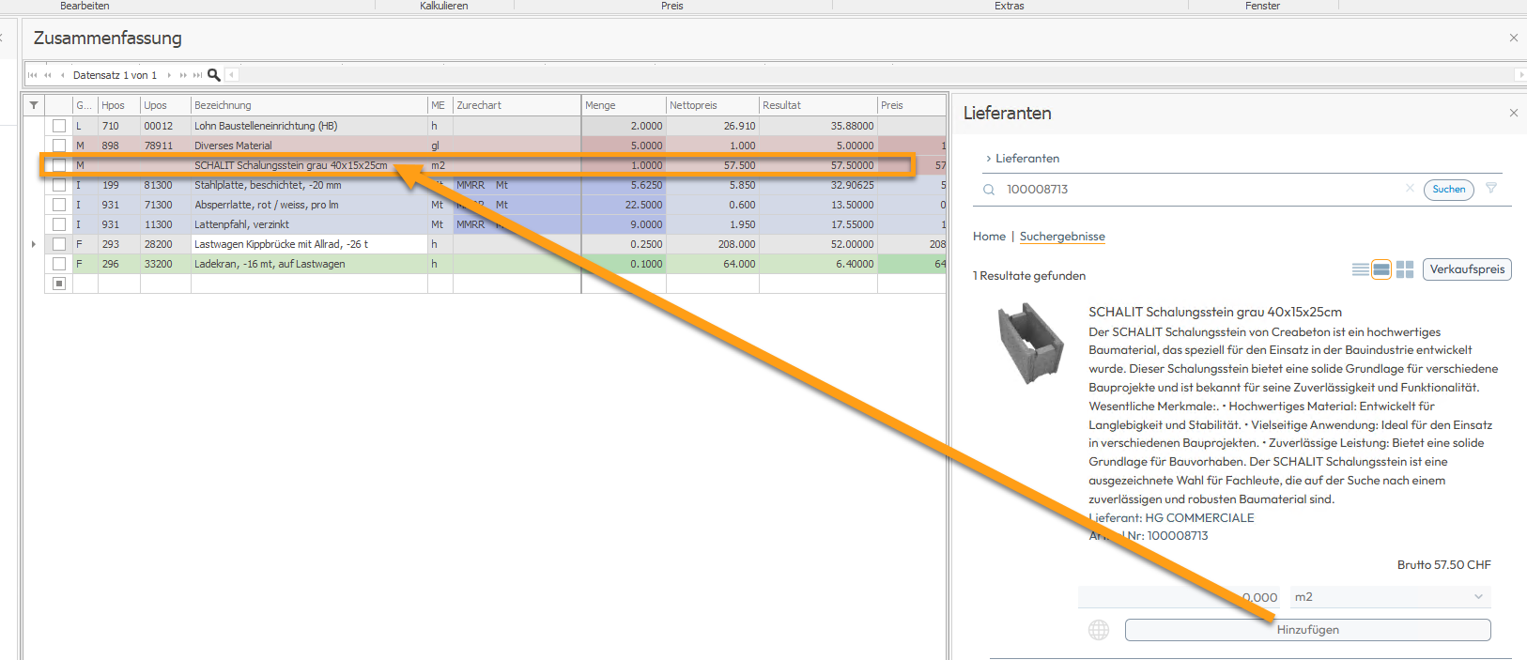The image size is (1527, 660).
Task: Select the cell 'Stahlplatte, beschichtet, -20 mm'
Action: [x=309, y=185]
